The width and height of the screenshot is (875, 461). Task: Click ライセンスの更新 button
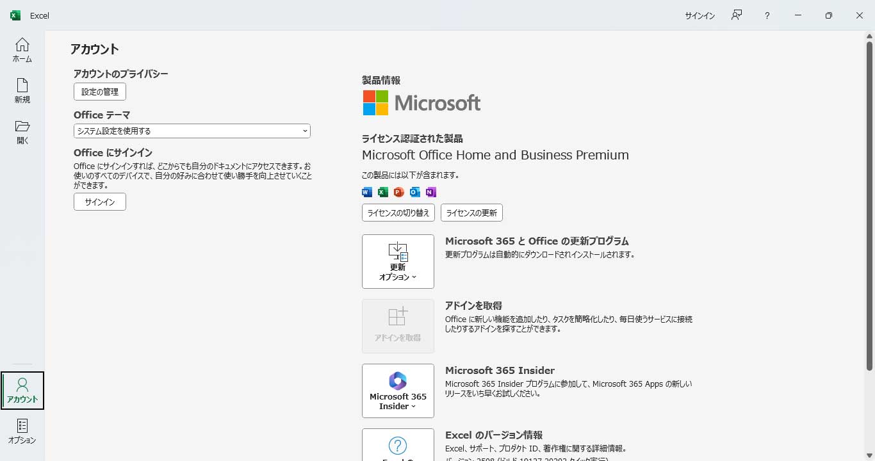(471, 213)
